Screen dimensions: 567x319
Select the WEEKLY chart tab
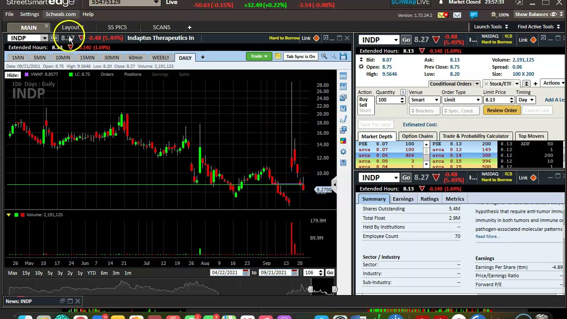tap(161, 58)
